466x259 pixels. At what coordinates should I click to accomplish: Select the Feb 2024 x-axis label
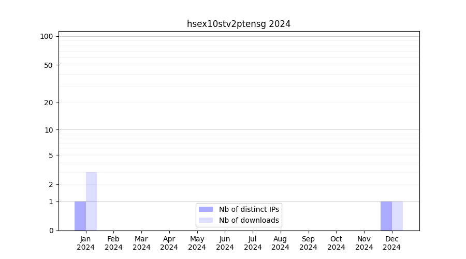[x=113, y=243]
